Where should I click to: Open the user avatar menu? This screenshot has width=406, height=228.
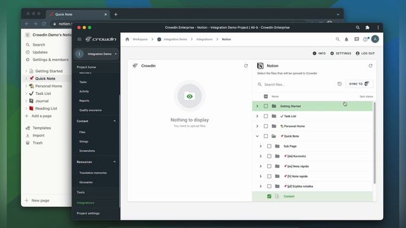pos(375,39)
